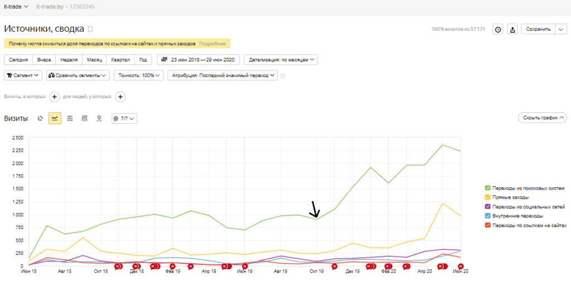This screenshot has height=290, width=571.
Task: Click the yellow notice about declining referrals
Action: point(117,43)
